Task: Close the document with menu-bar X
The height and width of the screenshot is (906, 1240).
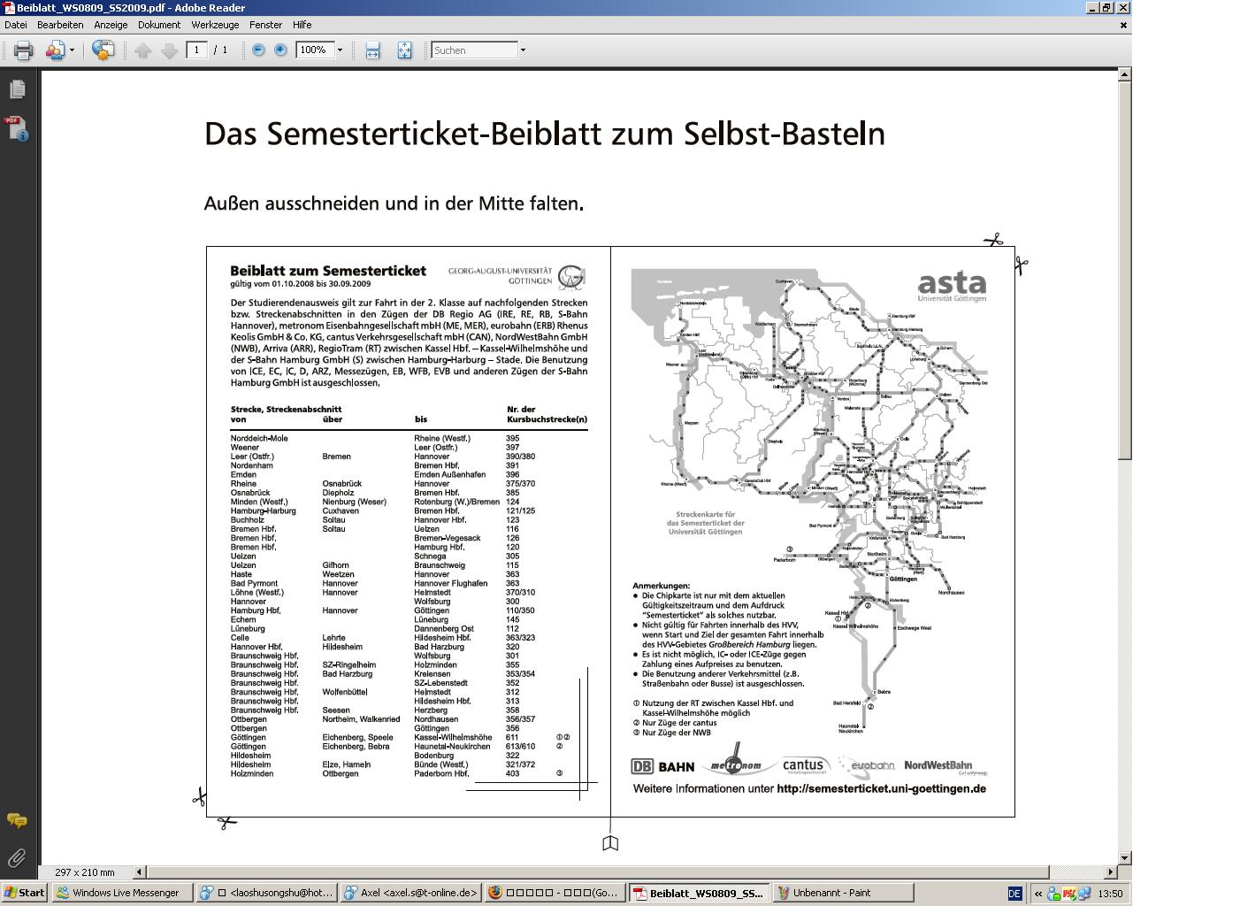Action: click(1123, 25)
